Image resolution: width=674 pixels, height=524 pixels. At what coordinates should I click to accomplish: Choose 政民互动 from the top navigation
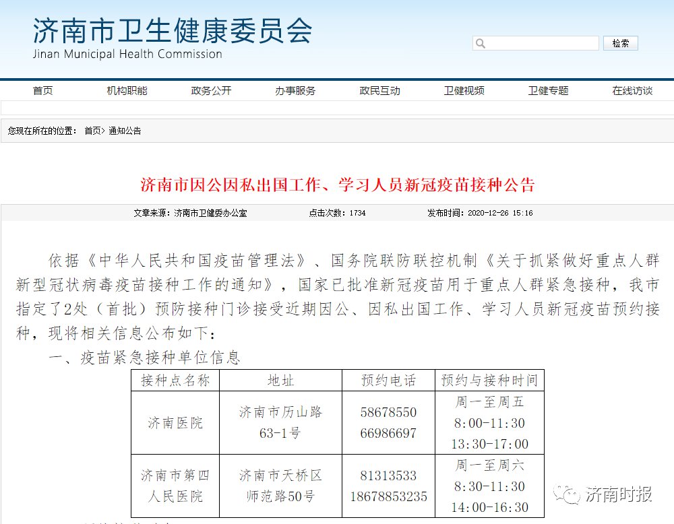(x=379, y=91)
